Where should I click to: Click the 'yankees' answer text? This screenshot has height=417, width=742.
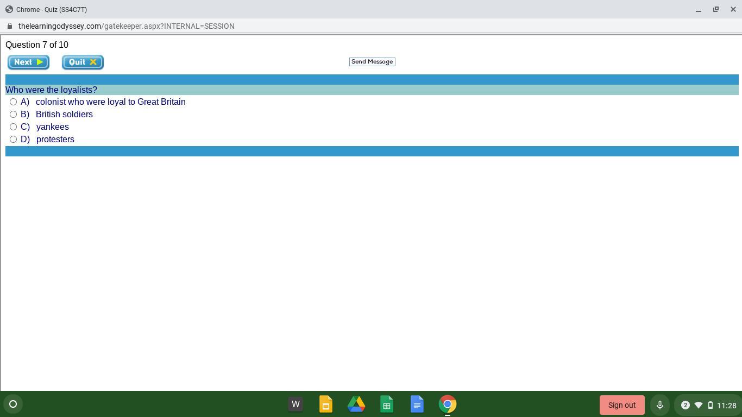[x=53, y=127]
